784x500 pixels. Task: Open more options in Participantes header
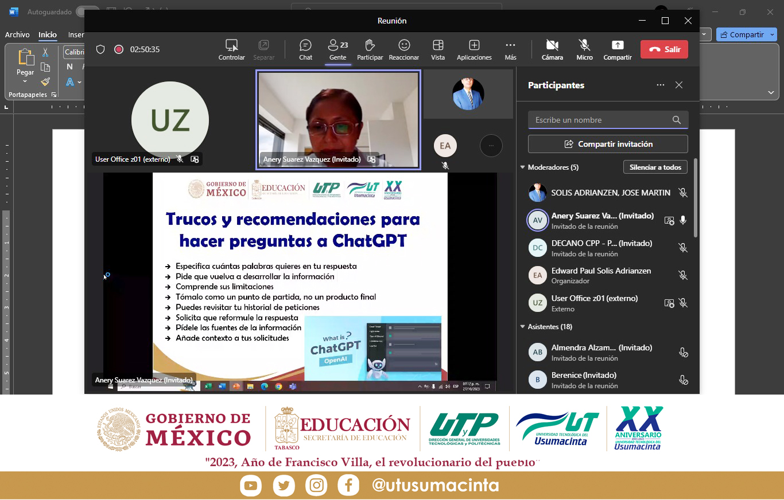(x=661, y=85)
